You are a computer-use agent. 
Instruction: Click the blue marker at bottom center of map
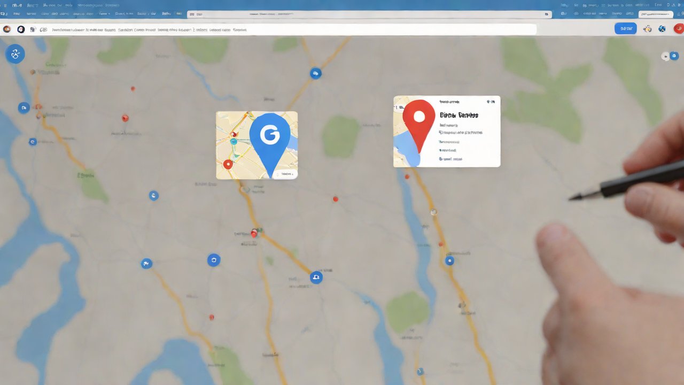[x=316, y=277]
